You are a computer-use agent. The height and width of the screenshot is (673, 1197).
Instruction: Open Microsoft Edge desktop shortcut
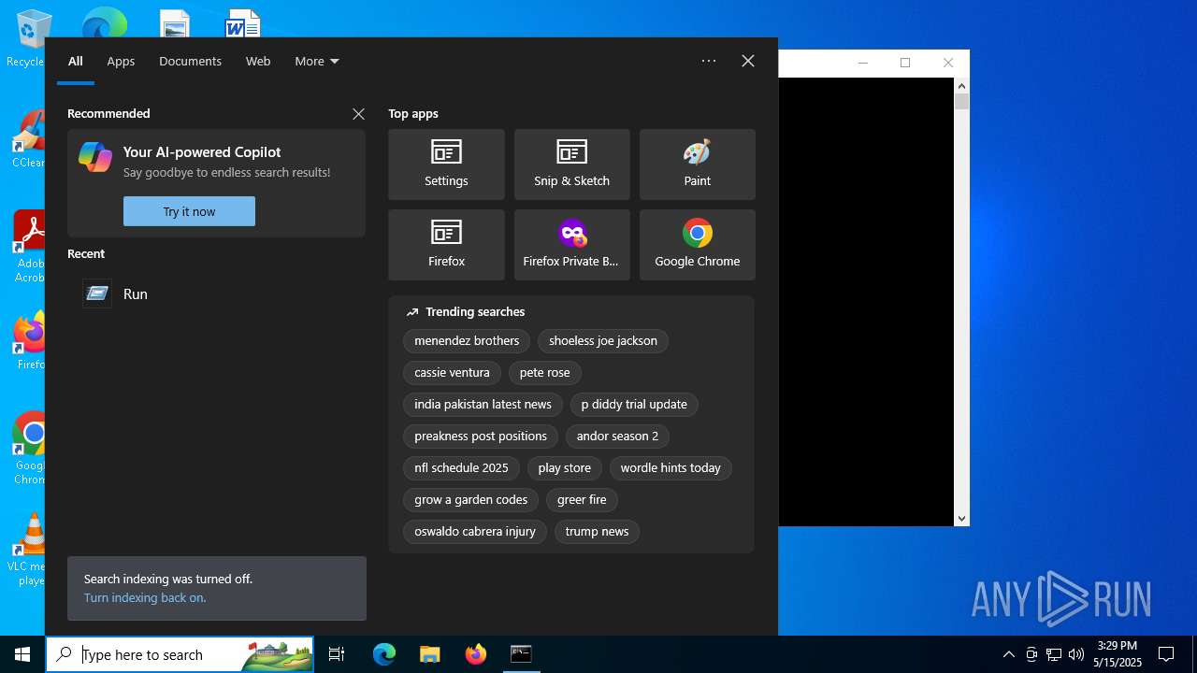104,22
